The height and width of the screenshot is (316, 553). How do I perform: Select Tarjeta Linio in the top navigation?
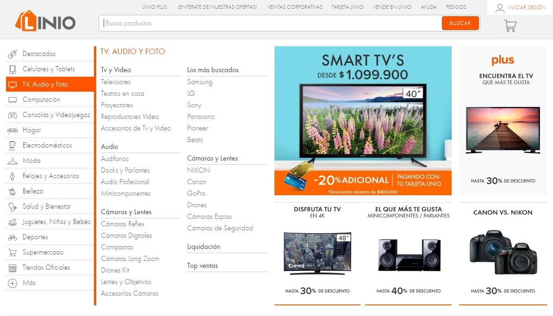point(348,7)
